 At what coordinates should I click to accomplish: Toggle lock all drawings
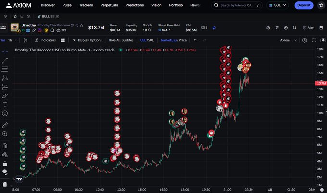click(5, 164)
